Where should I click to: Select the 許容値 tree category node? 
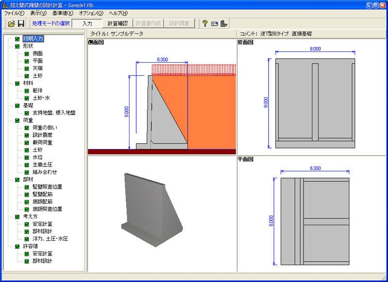30,246
